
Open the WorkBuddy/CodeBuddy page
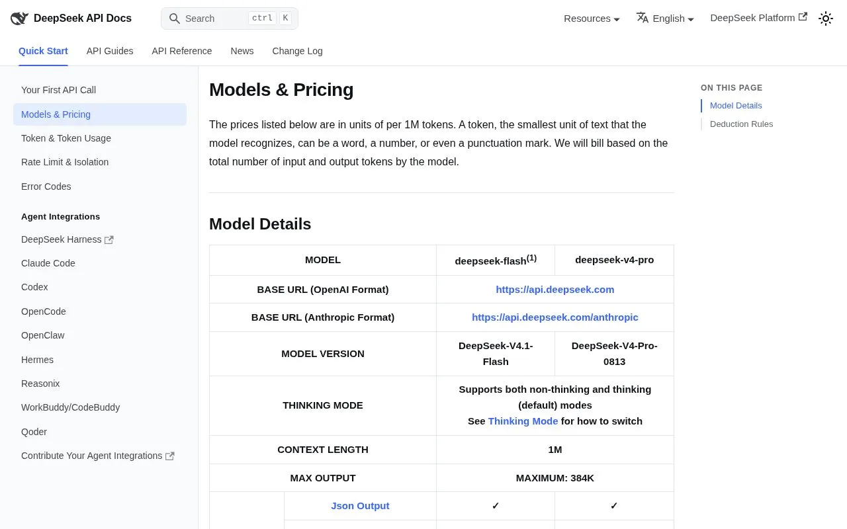point(100,407)
